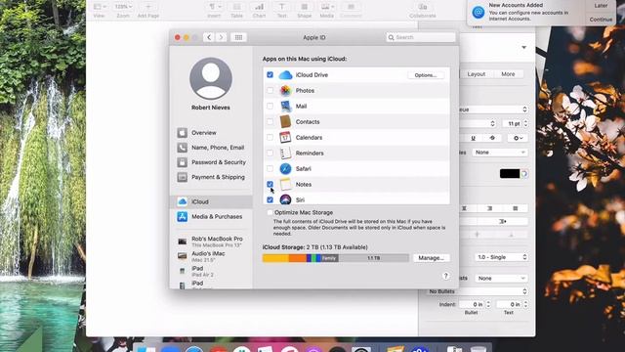625x352 pixels.
Task: Insert a Chart from the Pages toolbar
Action: (x=259, y=11)
